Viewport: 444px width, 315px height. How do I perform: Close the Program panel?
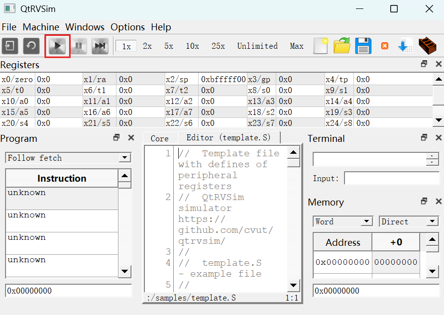click(131, 137)
